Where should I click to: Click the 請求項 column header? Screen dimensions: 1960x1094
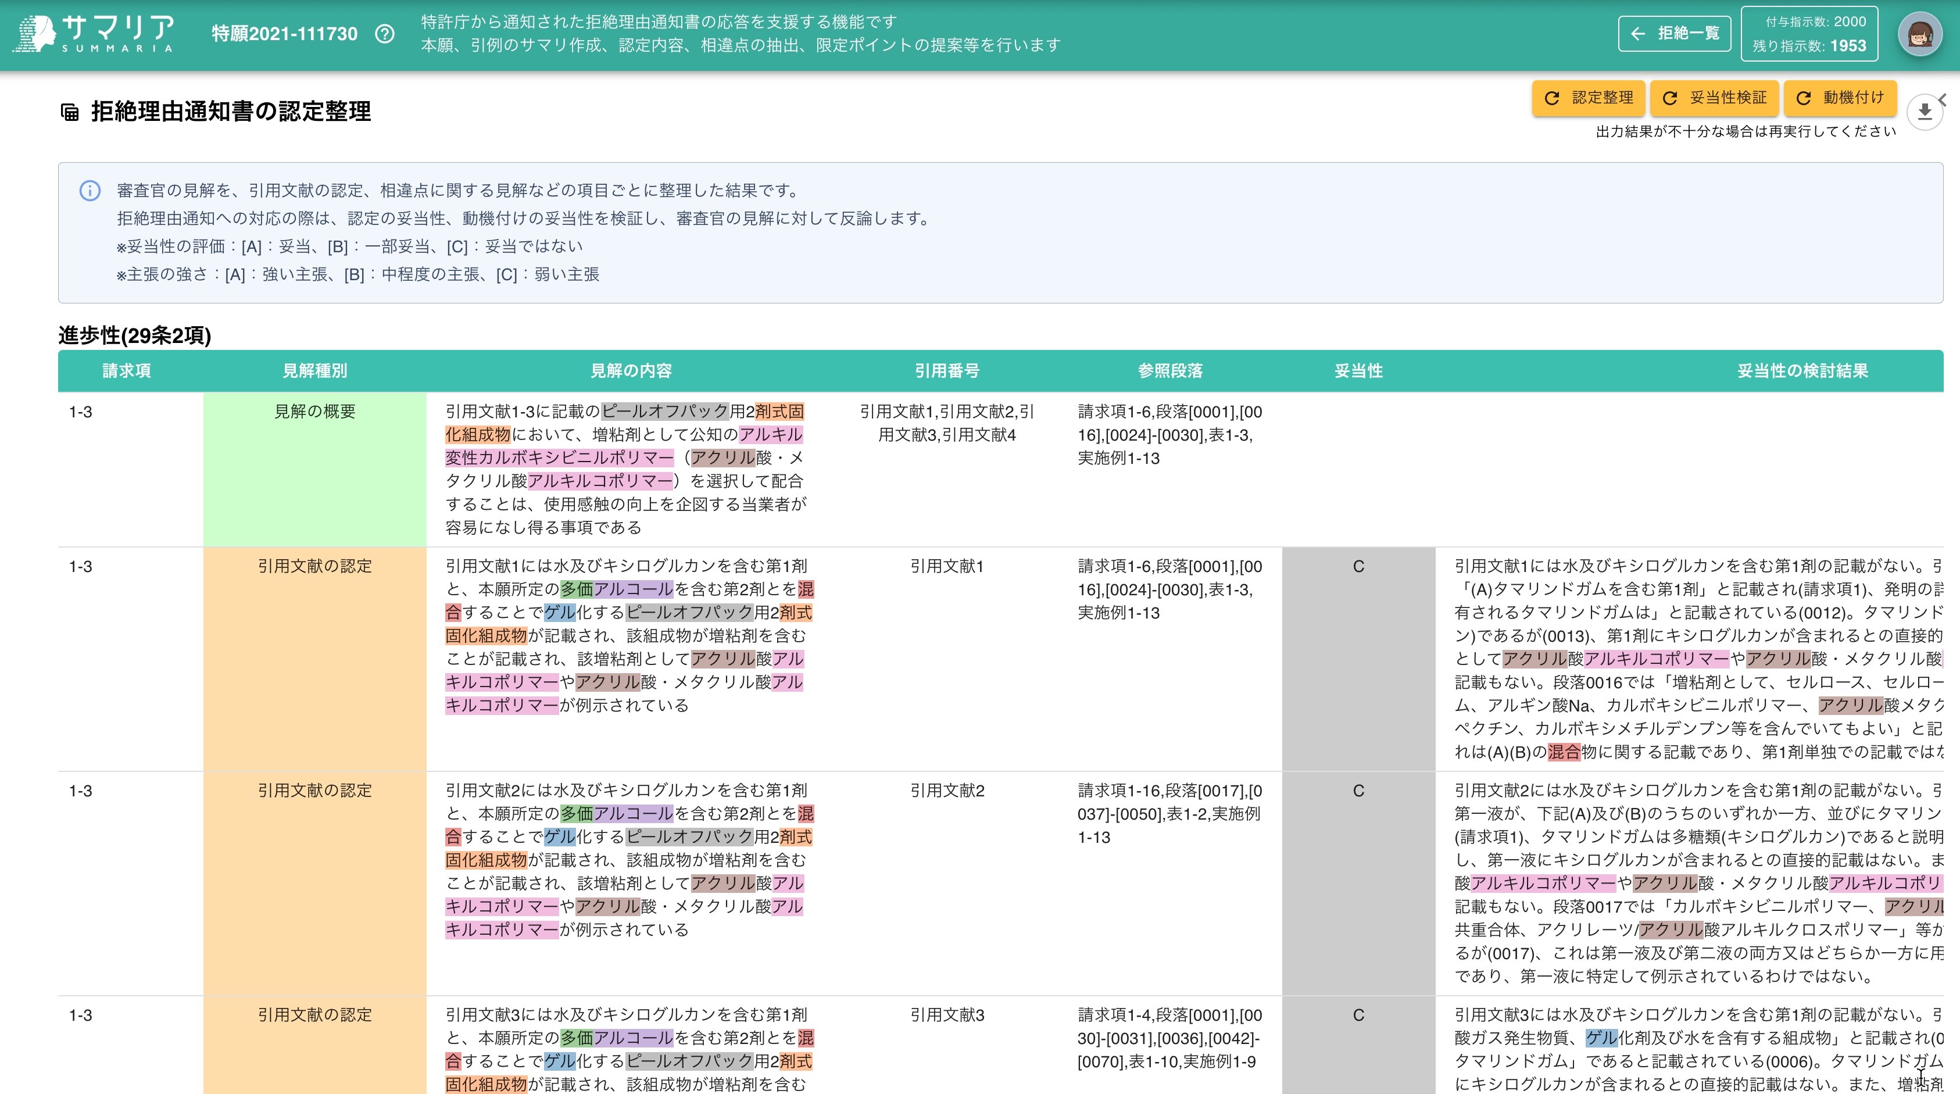(x=126, y=370)
